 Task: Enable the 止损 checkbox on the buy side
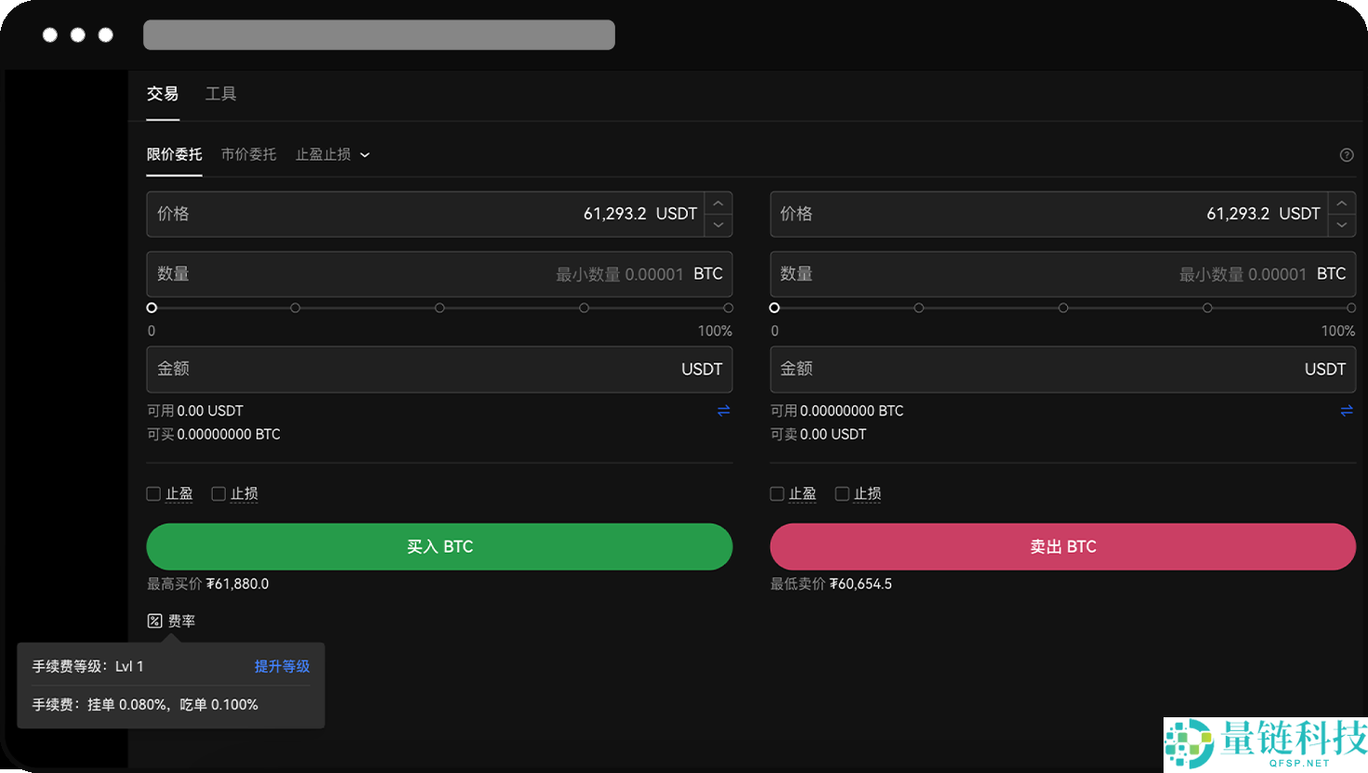point(218,493)
